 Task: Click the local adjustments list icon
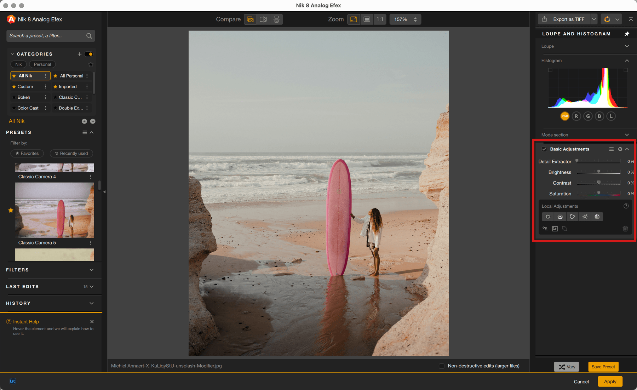point(545,229)
